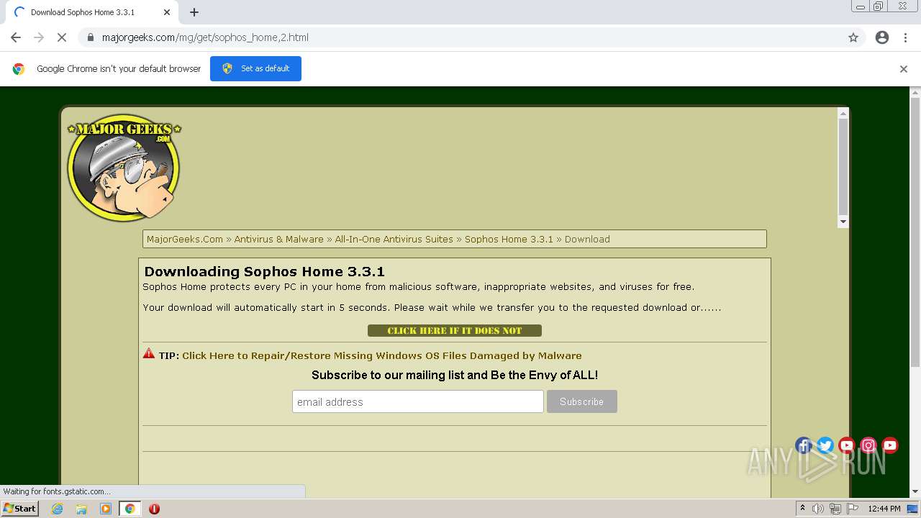Open the MajorGeeks Twitter page
This screenshot has width=921, height=518.
825,445
